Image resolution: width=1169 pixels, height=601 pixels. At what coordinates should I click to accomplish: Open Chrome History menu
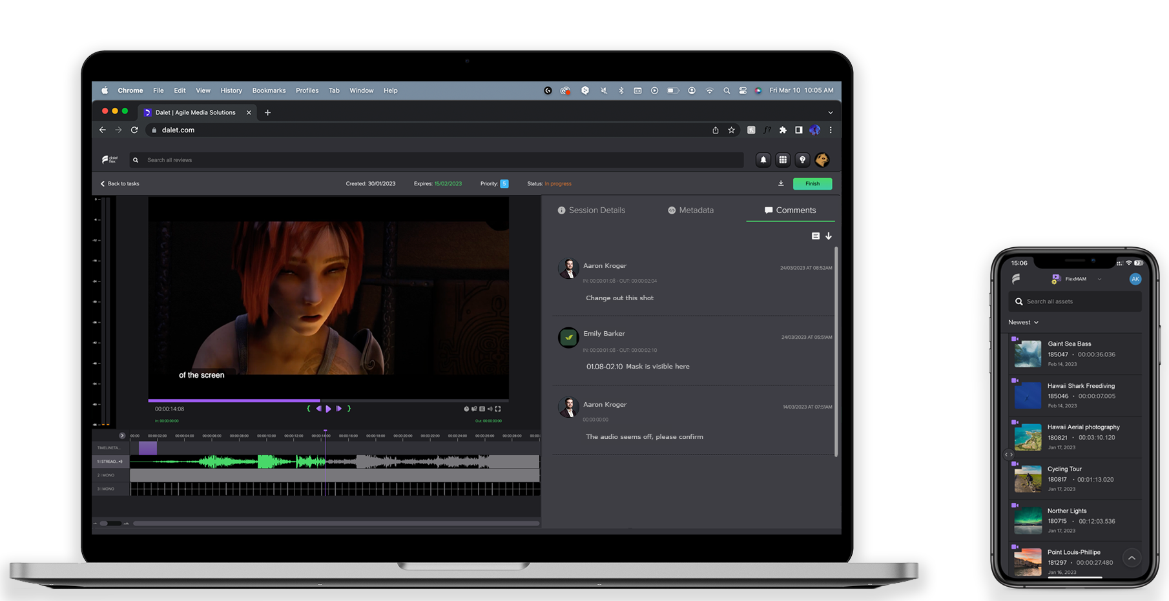tap(231, 90)
